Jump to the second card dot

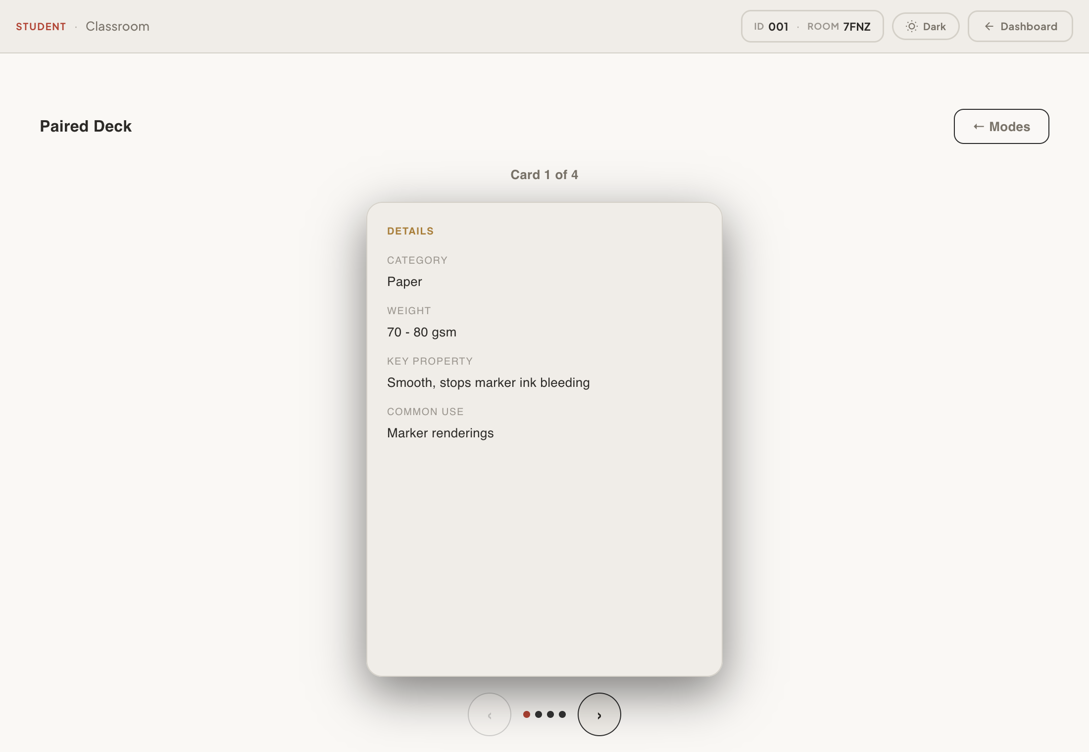539,714
